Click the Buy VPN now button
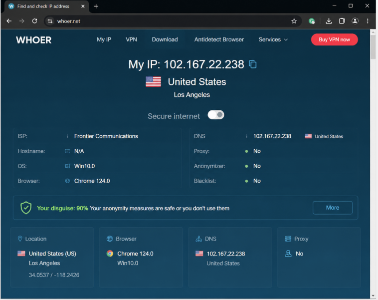Screen dimensions: 378x300 (335, 39)
